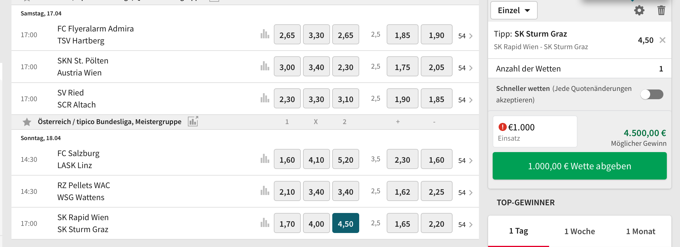
Task: Open statistics icon for SK Rapid Wien match
Action: pyautogui.click(x=265, y=223)
